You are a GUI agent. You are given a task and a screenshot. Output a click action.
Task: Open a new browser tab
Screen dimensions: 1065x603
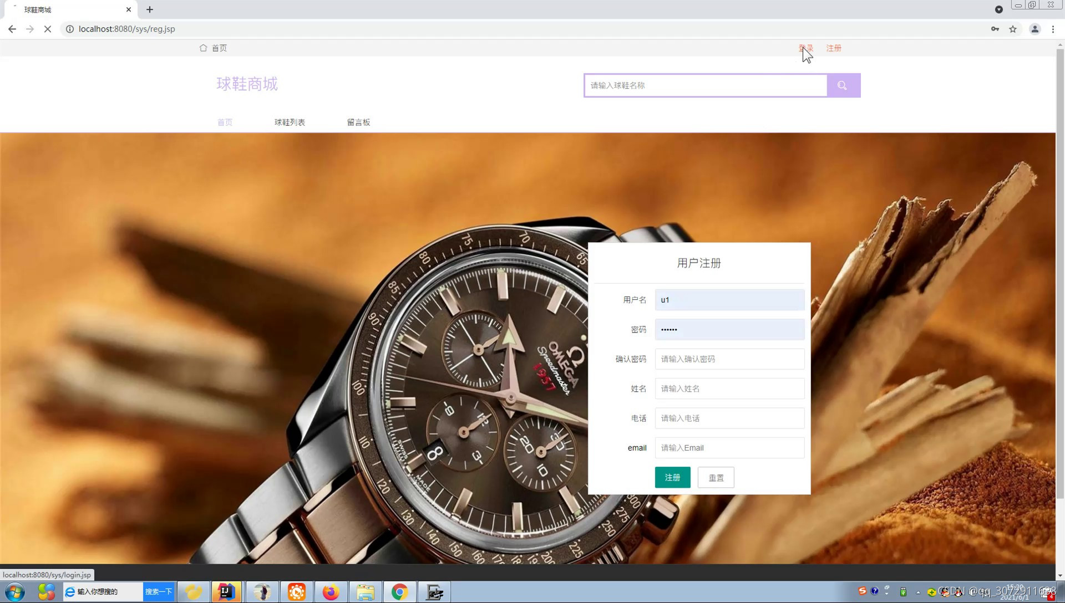pyautogui.click(x=150, y=9)
